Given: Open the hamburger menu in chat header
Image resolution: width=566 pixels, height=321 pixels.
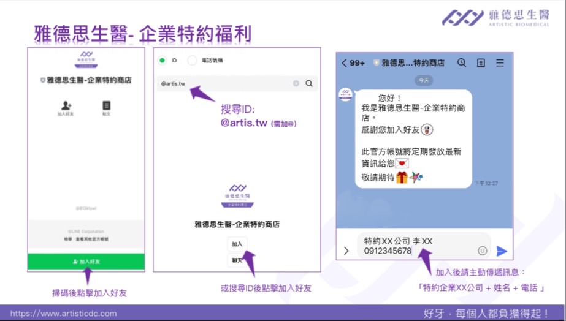Looking at the screenshot, I should pyautogui.click(x=500, y=63).
